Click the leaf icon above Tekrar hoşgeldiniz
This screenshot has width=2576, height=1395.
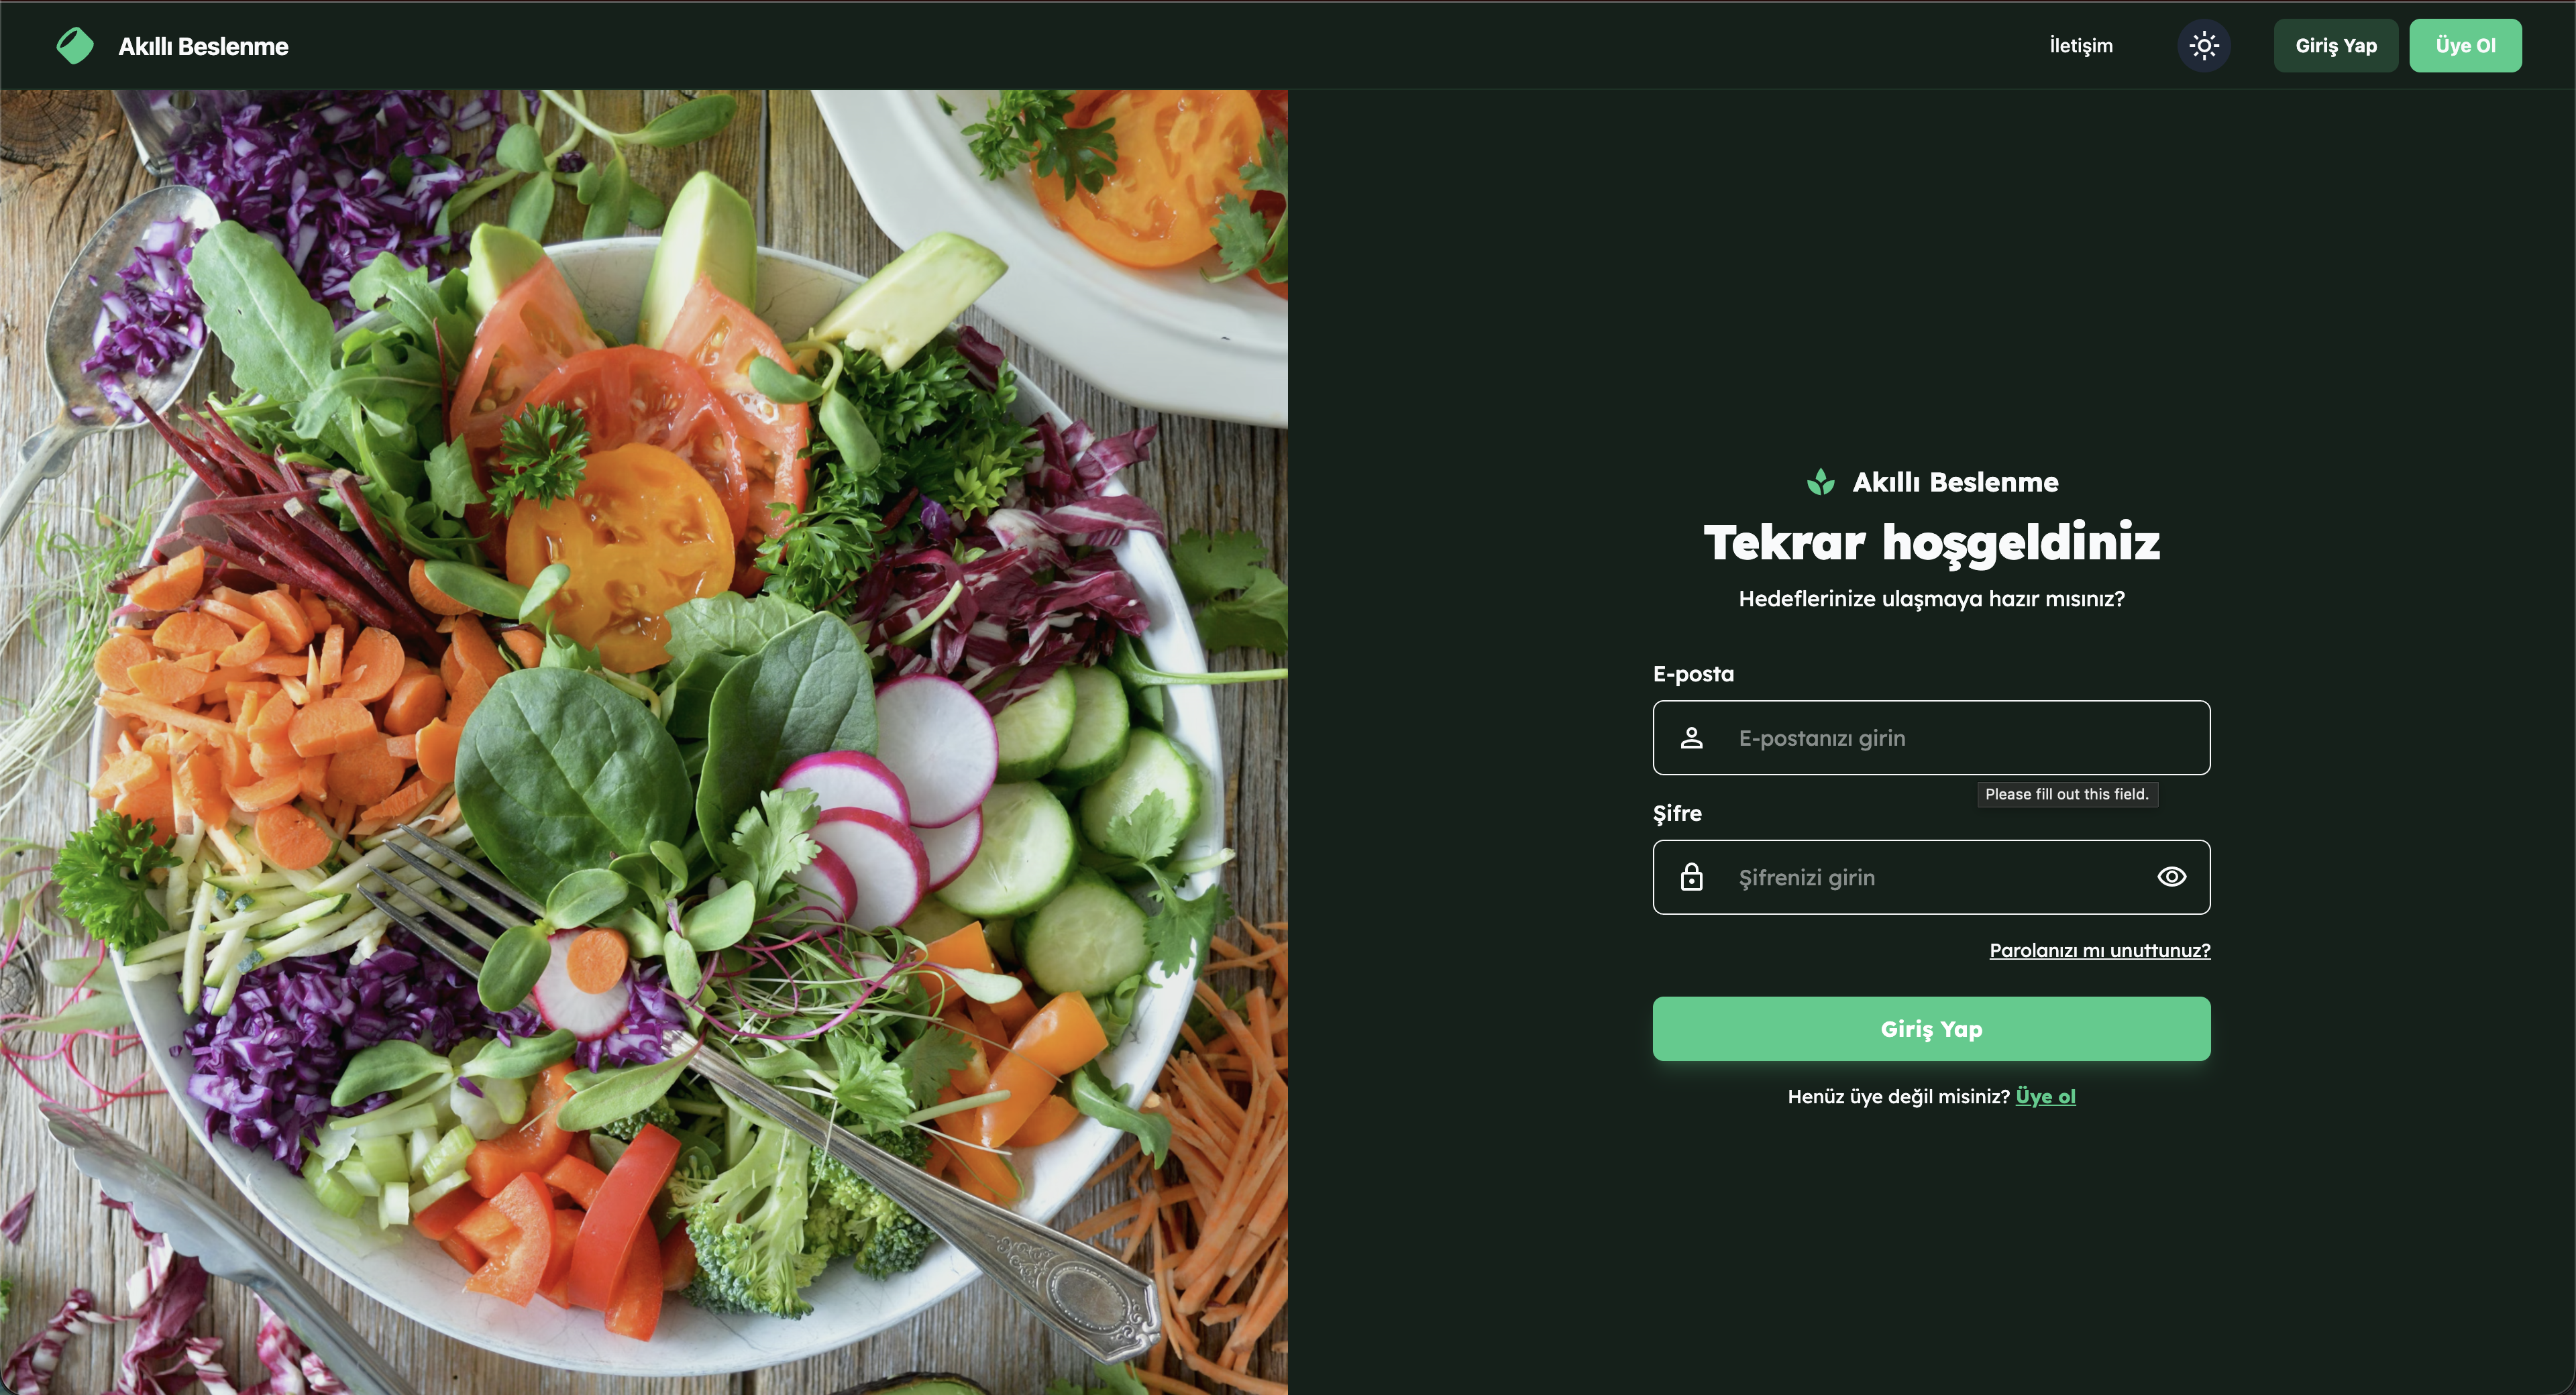pyautogui.click(x=1821, y=482)
